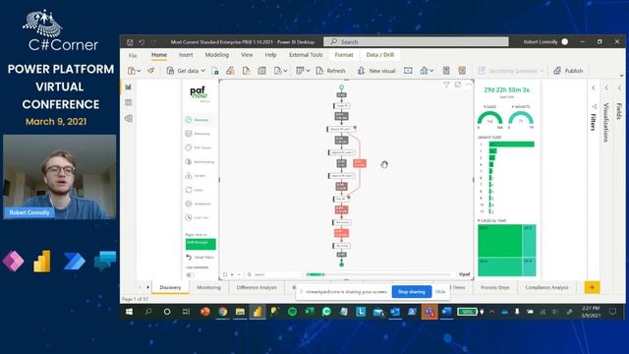629x354 pixels.
Task: Open the Paste dropdown arrow
Action: point(139,71)
